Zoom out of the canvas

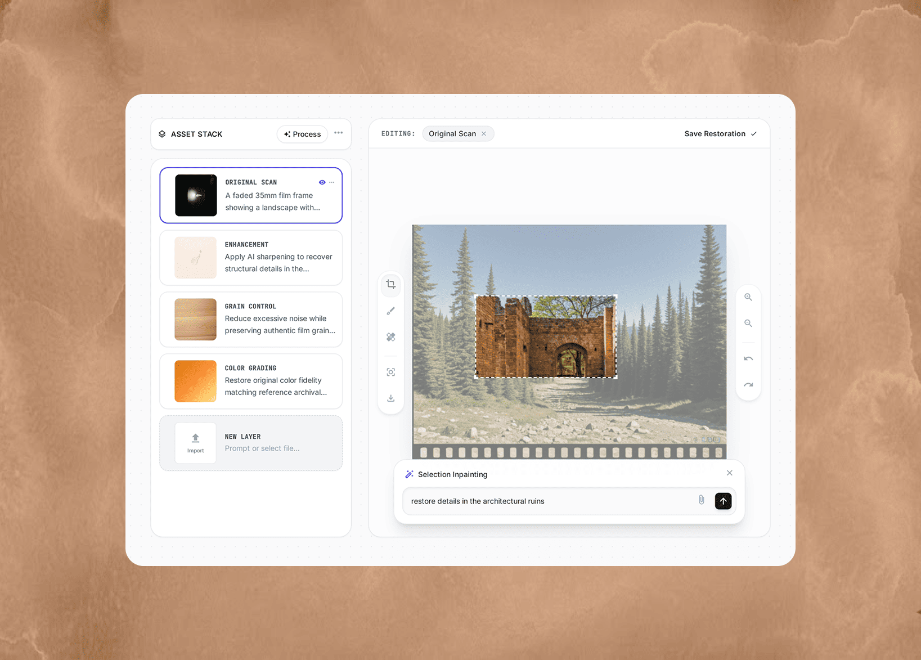pos(748,324)
